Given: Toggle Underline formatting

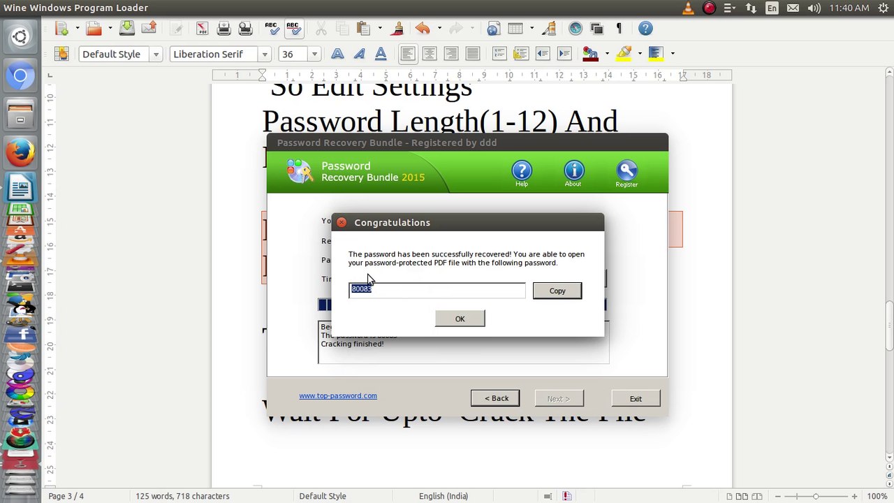Looking at the screenshot, I should point(381,54).
